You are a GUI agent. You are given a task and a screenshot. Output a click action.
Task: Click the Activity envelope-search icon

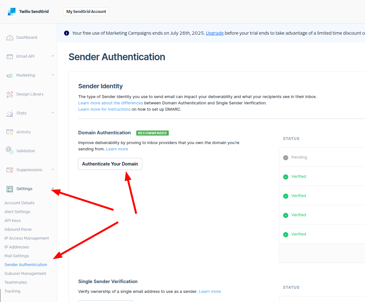[9, 132]
